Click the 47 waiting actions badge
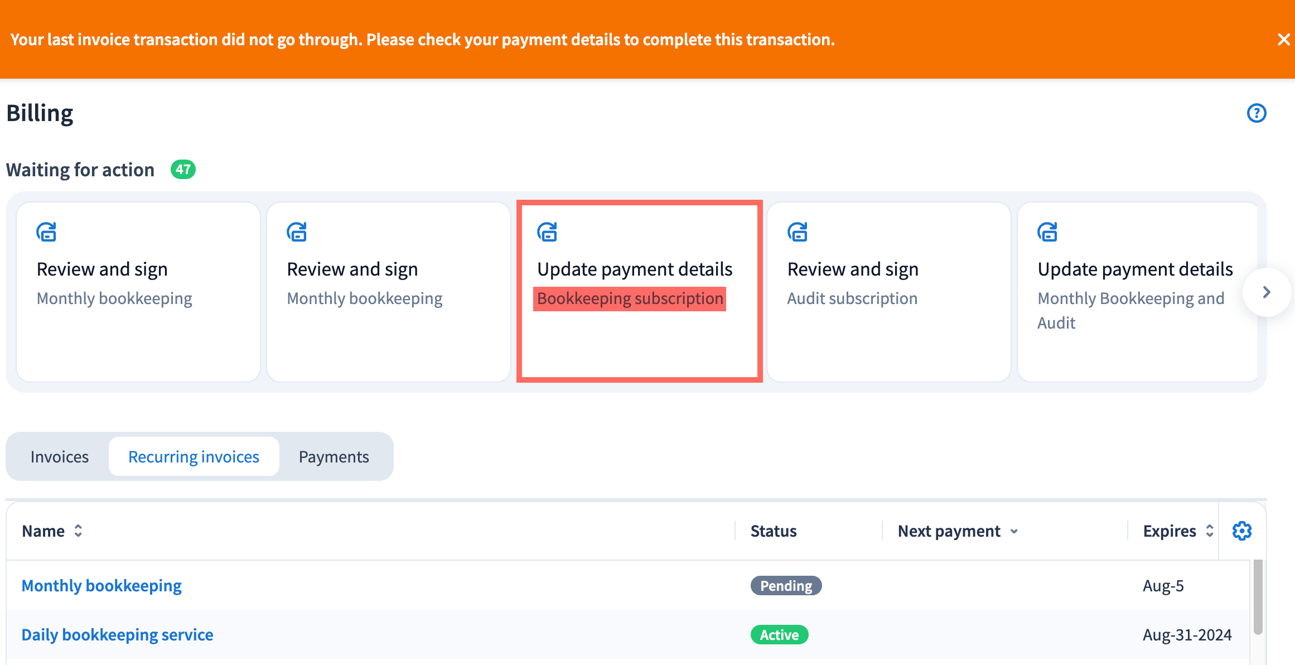 (x=183, y=170)
